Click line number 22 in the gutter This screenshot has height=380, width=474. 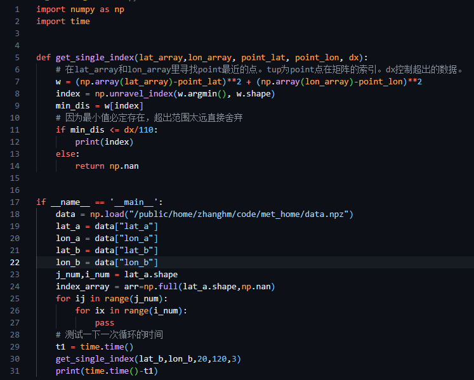15,263
